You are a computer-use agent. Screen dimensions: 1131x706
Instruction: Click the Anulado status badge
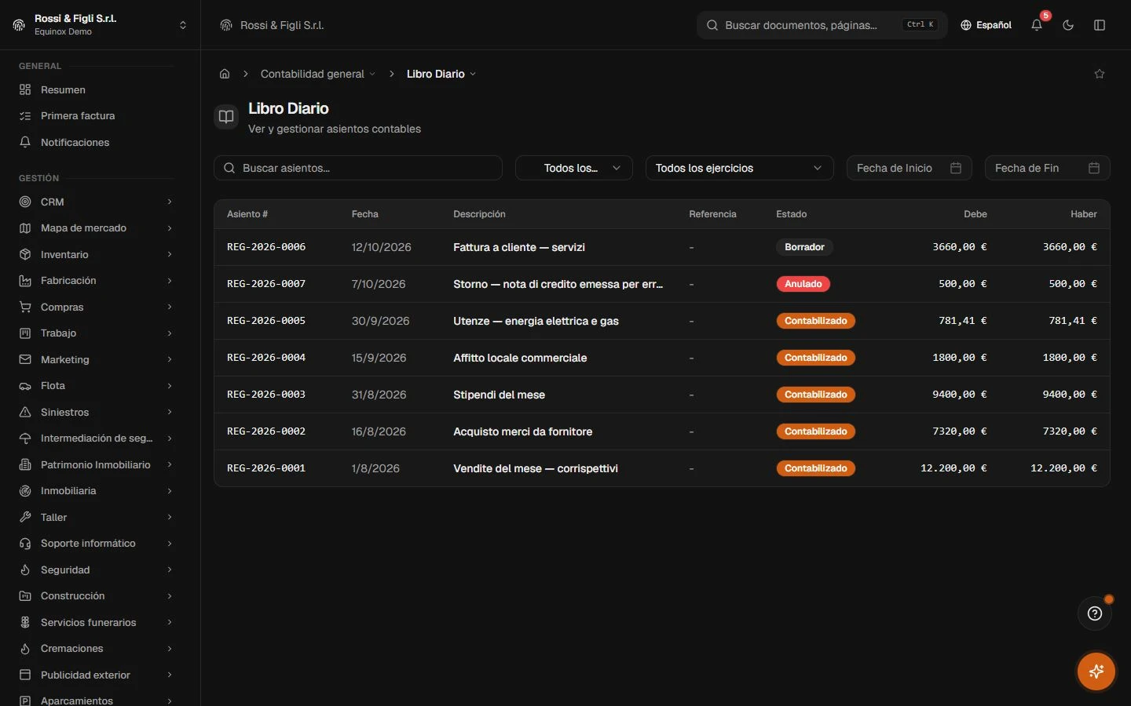tap(803, 284)
